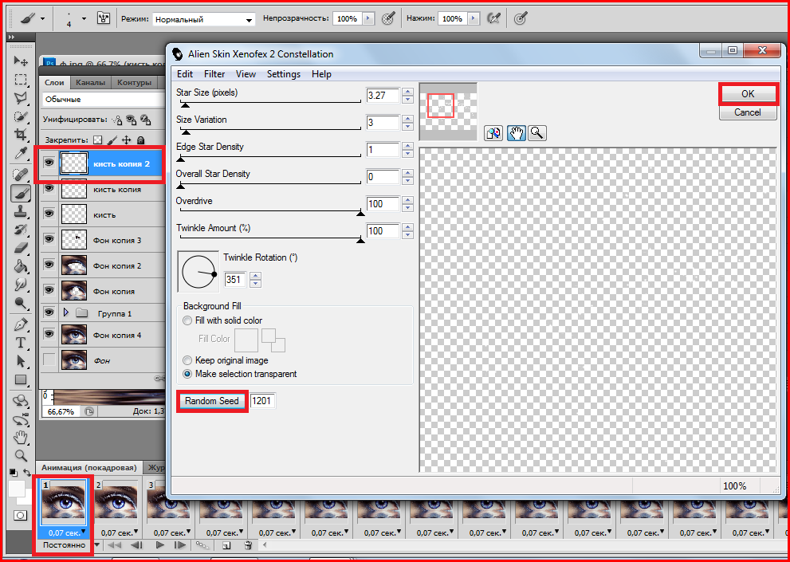Select 'Fill with solid color' radio button

tap(187, 320)
